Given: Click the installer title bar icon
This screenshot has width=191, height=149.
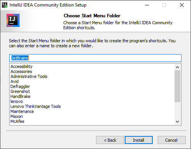Looking at the screenshot, I should pyautogui.click(x=5, y=5).
